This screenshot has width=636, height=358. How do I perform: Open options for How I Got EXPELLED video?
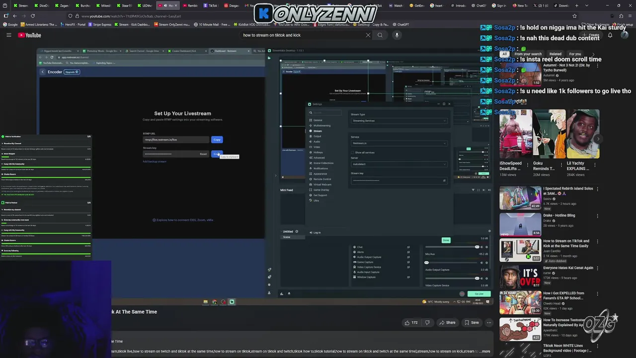pyautogui.click(x=597, y=293)
